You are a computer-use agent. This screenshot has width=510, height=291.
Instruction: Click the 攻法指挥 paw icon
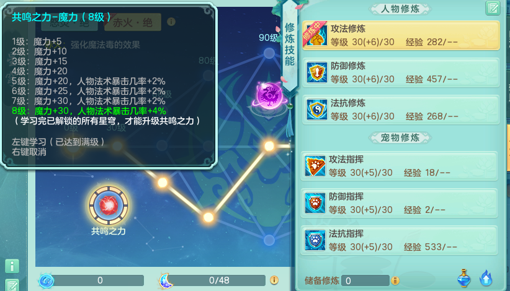point(315,166)
